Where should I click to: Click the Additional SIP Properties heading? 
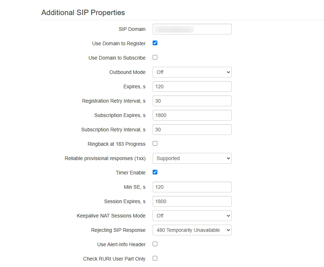[x=83, y=13]
